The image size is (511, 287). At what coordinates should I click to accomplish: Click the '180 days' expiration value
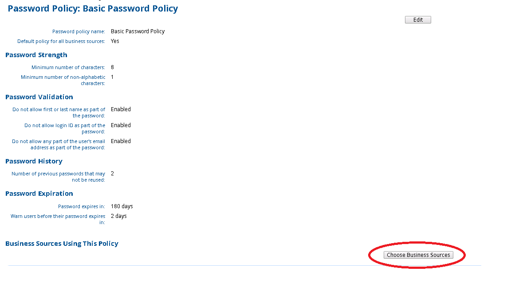pyautogui.click(x=122, y=206)
